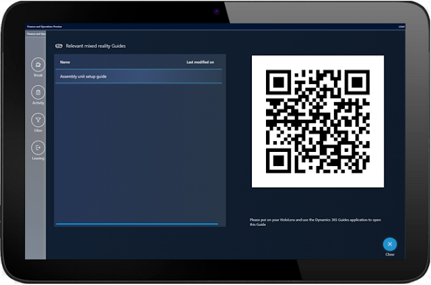Image resolution: width=431 pixels, height=285 pixels.
Task: Select the Filter funnel icon
Action: 38,120
